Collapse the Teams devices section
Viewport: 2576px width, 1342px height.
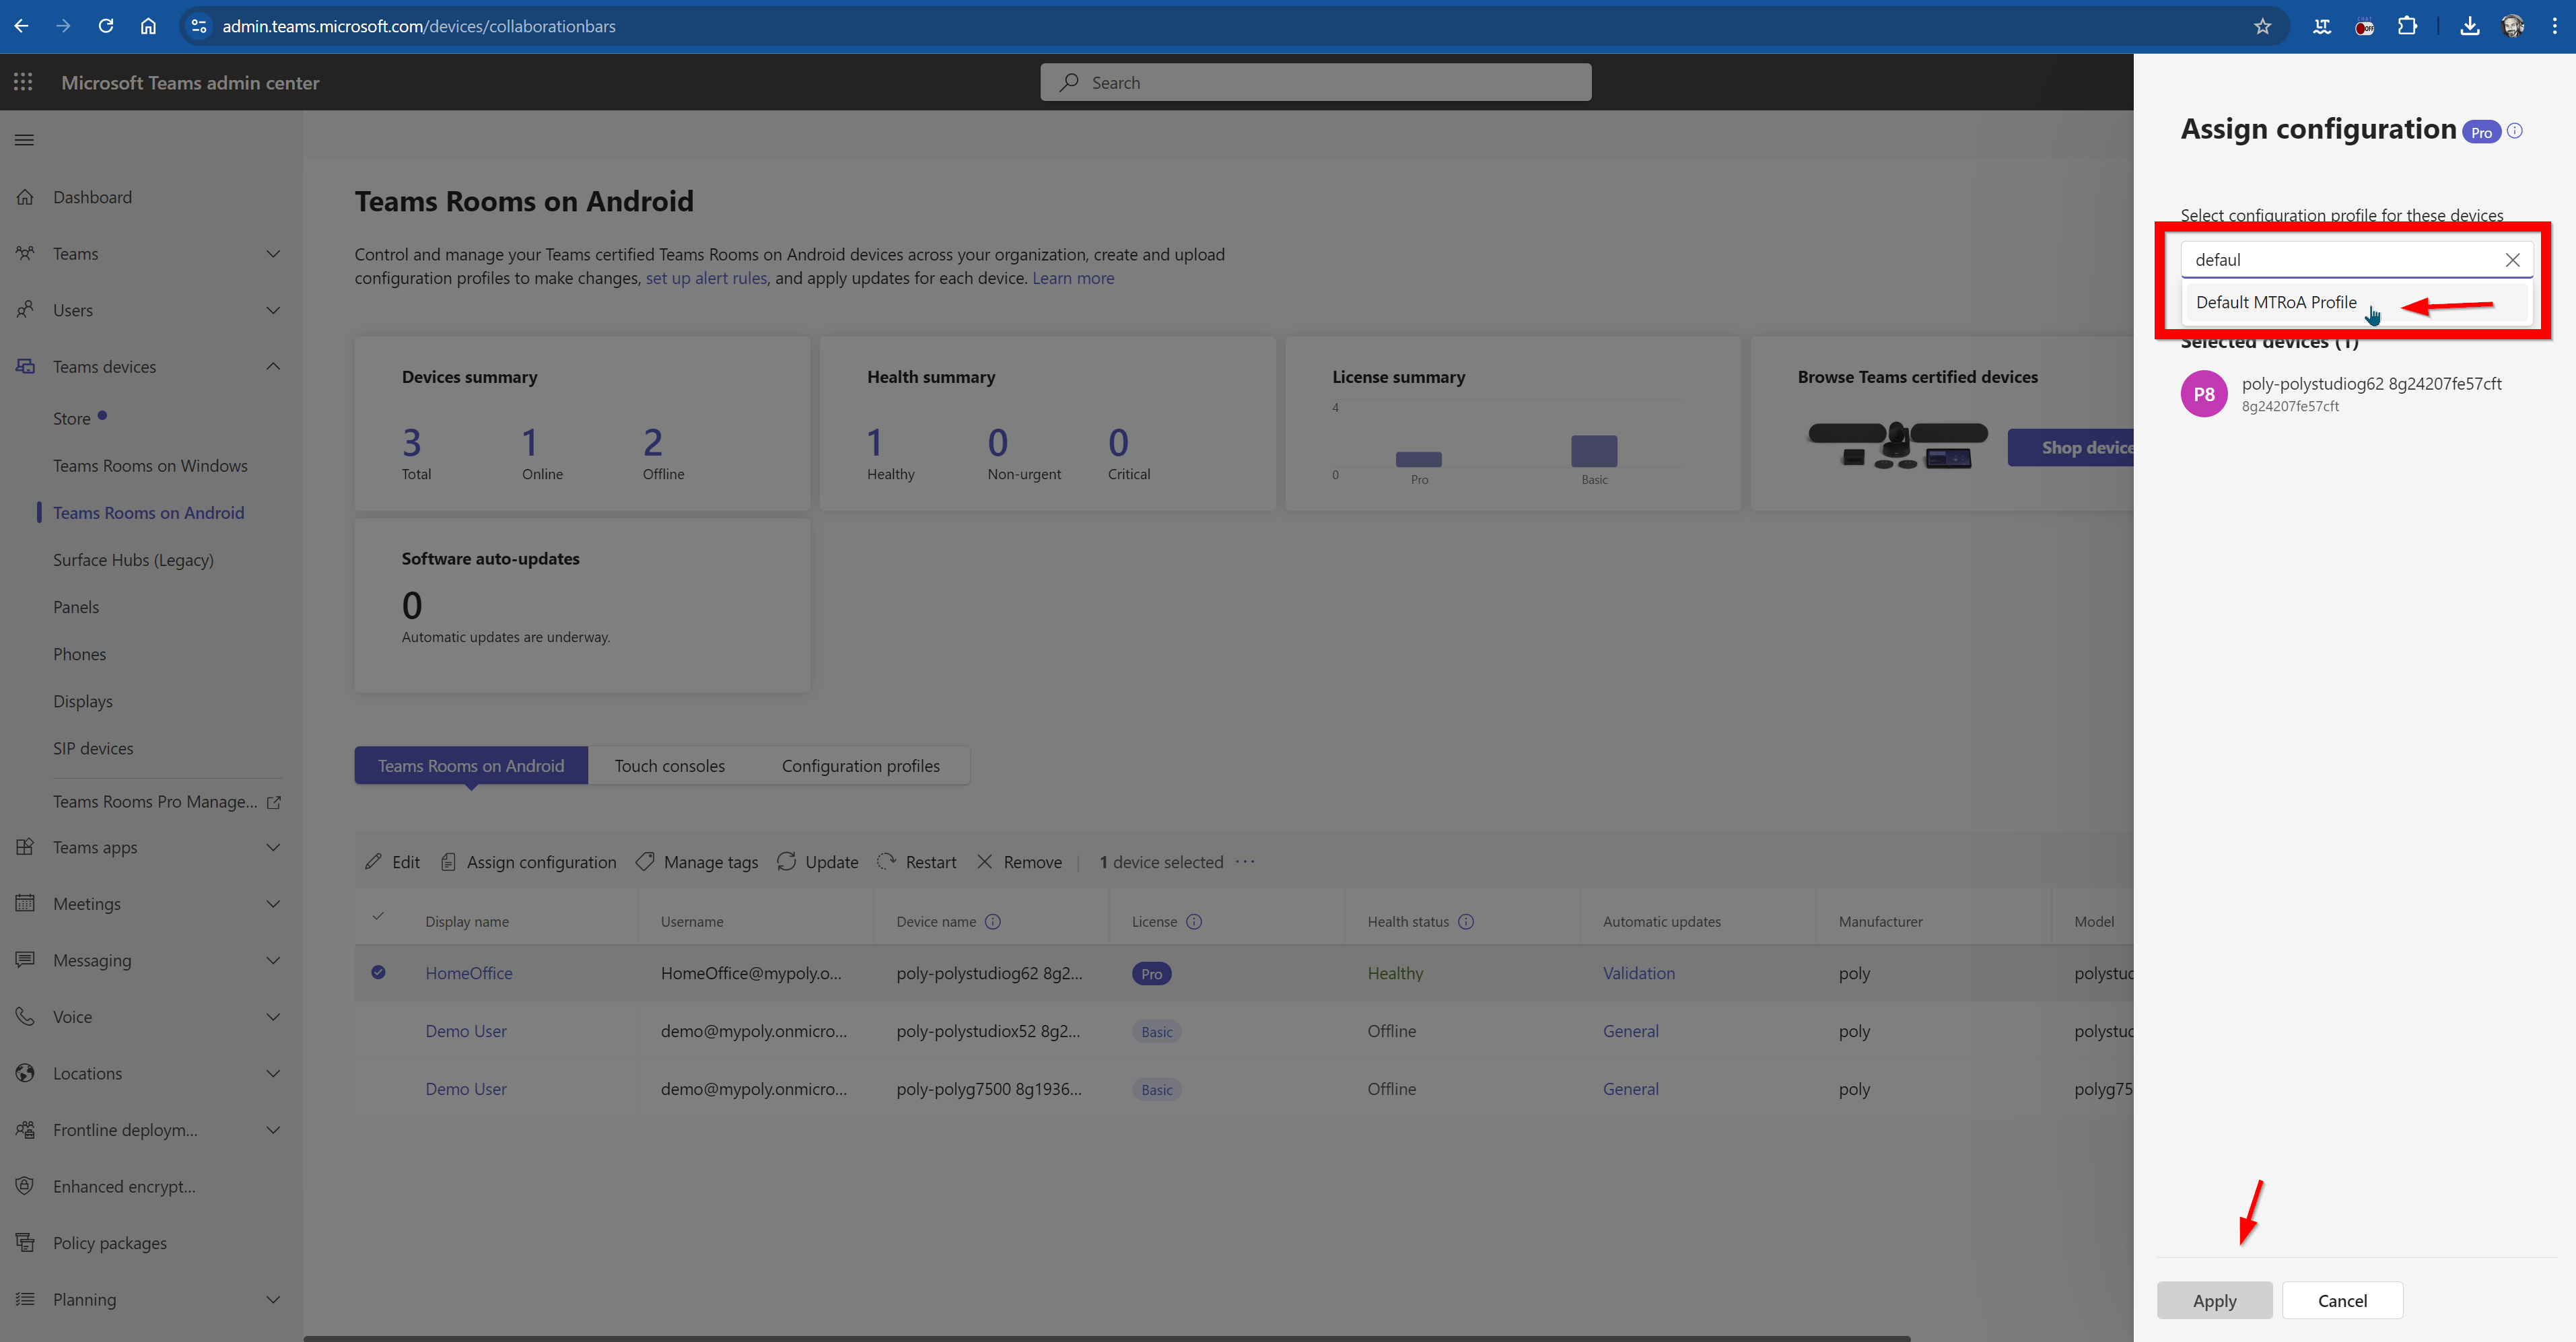click(x=273, y=367)
